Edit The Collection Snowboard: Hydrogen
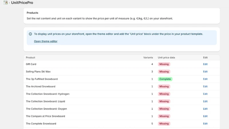229x129 pixels. (205, 94)
